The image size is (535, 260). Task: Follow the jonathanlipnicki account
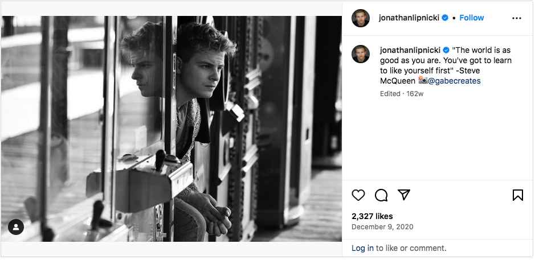point(471,18)
